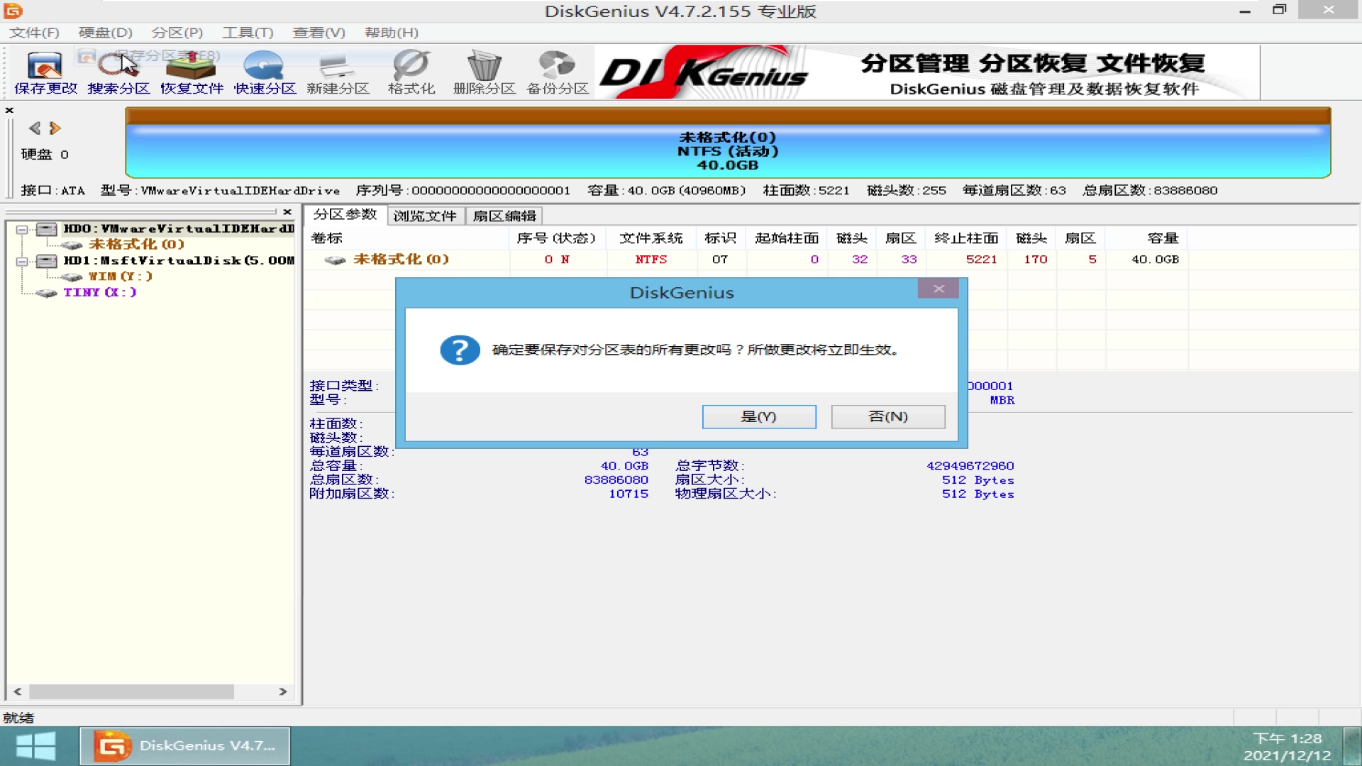
Task: Click the Delete Partition (删除分区) toolbar icon
Action: click(484, 72)
